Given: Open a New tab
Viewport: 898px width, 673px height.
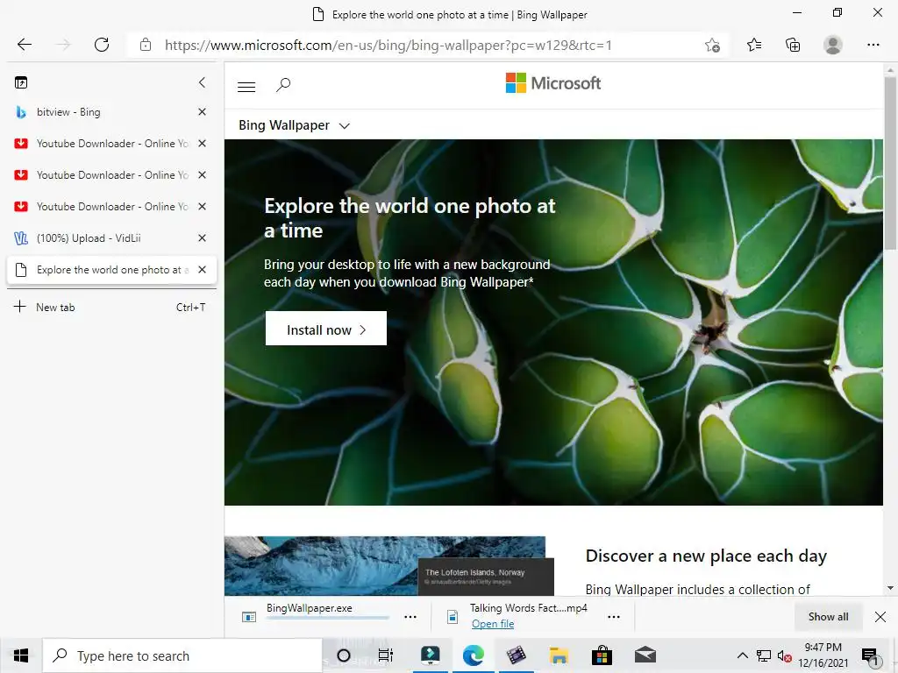Looking at the screenshot, I should [111, 308].
